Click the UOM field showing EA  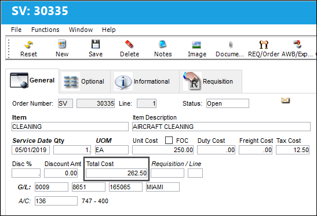[112, 150]
